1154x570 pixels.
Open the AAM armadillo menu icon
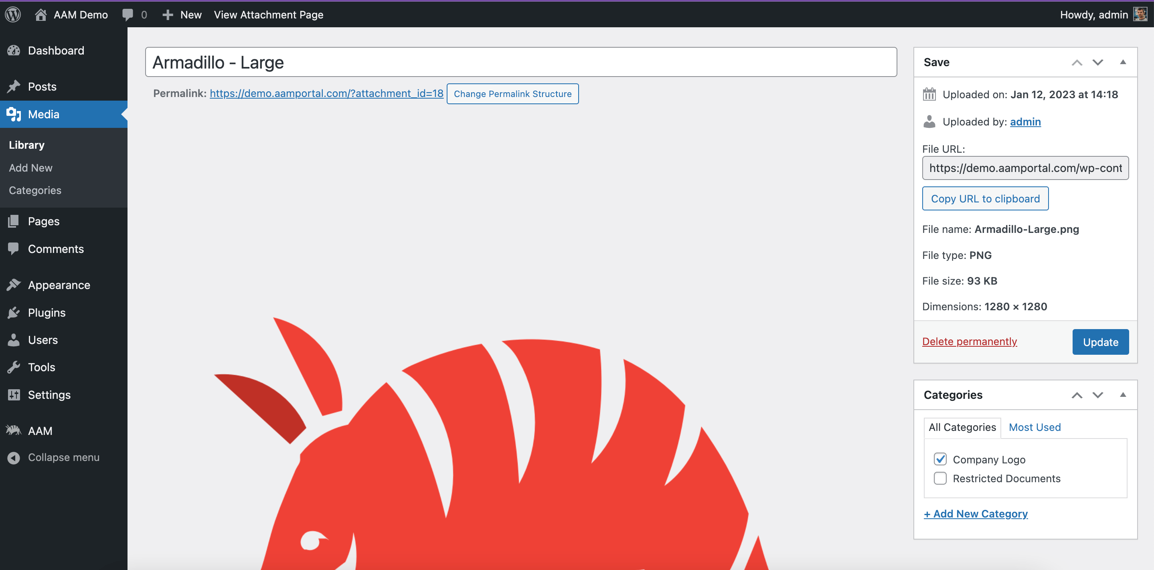pos(14,430)
